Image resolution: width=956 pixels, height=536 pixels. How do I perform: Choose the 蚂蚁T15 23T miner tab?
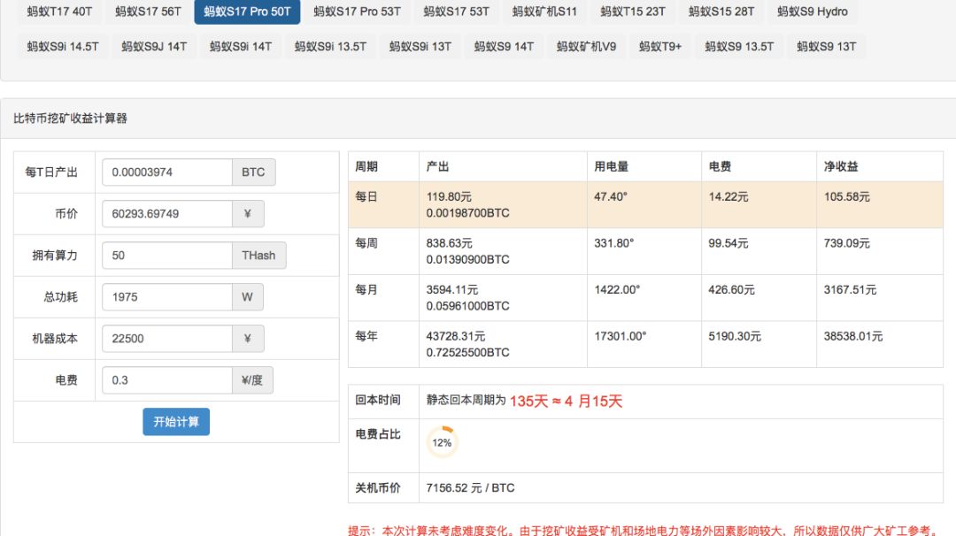(633, 11)
